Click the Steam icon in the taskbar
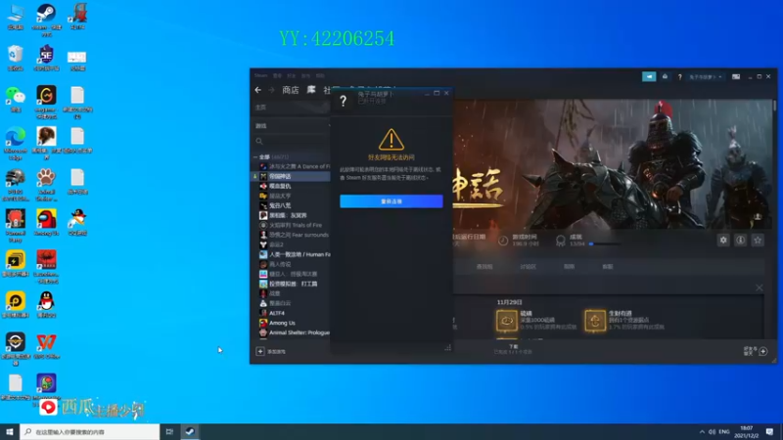The width and height of the screenshot is (783, 440). (x=190, y=431)
